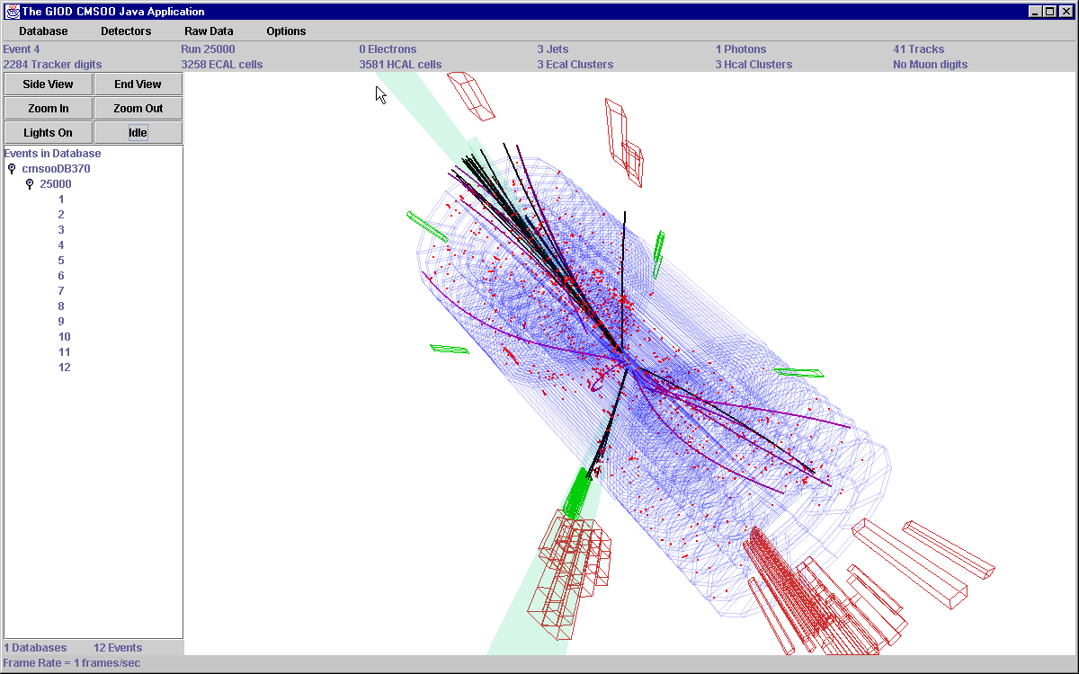Switch to the Side View

click(47, 84)
